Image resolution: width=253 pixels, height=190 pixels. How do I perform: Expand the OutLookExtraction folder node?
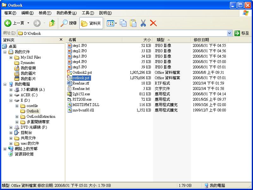(x=17, y=117)
